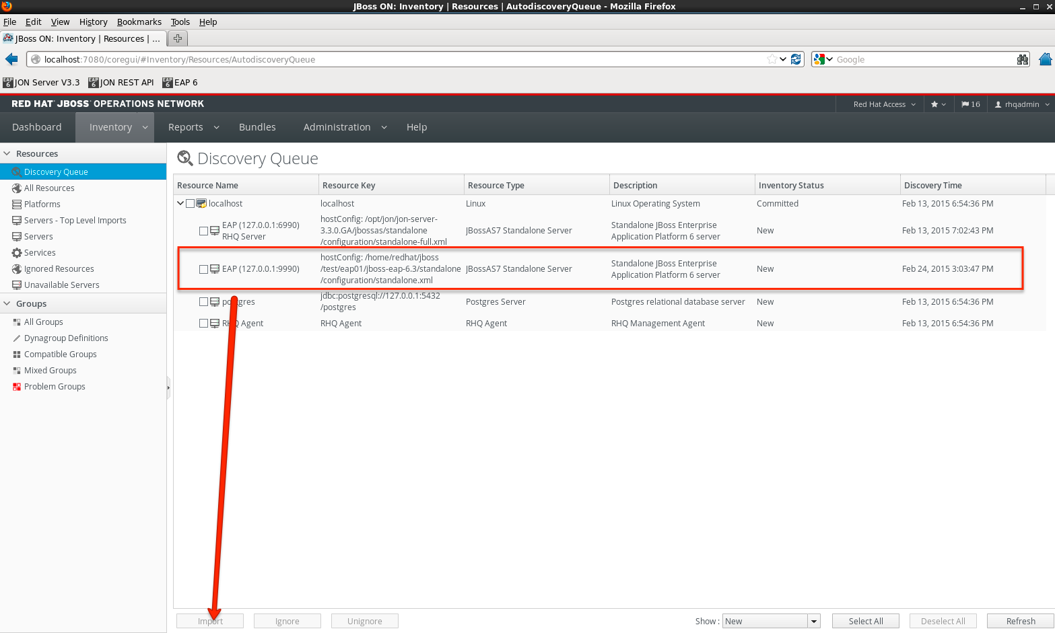
Task: Click the bookmark star in the address bar
Action: [x=772, y=59]
